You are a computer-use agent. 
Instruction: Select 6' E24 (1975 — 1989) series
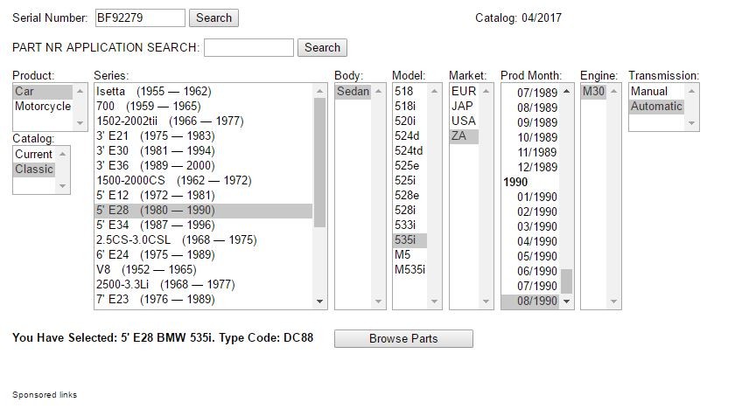coord(204,254)
